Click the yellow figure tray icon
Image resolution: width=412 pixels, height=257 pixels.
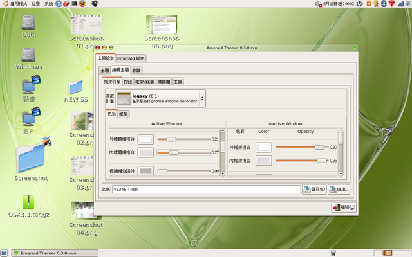coord(376,4)
